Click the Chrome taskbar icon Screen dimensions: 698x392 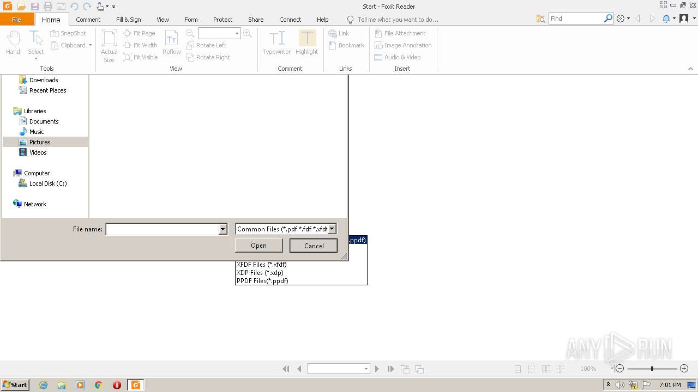click(x=99, y=385)
